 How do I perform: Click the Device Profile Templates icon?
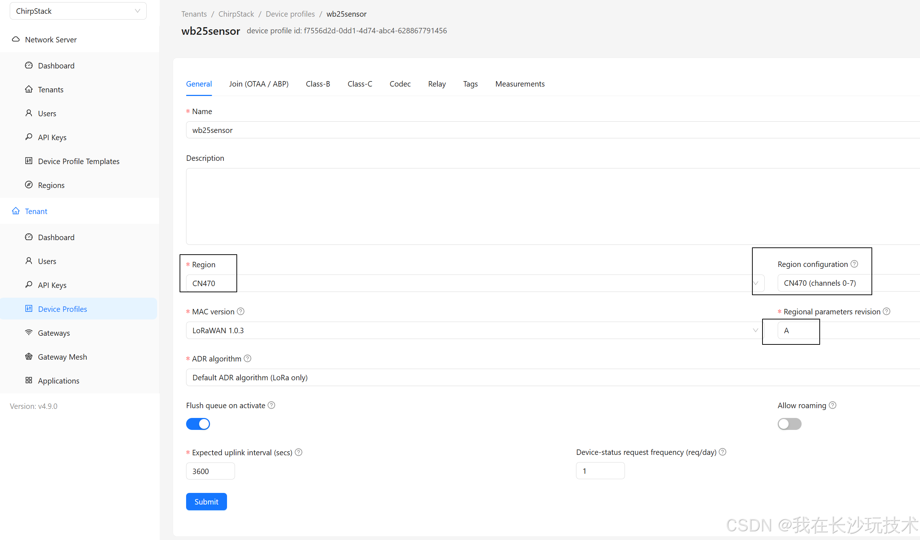pos(29,161)
